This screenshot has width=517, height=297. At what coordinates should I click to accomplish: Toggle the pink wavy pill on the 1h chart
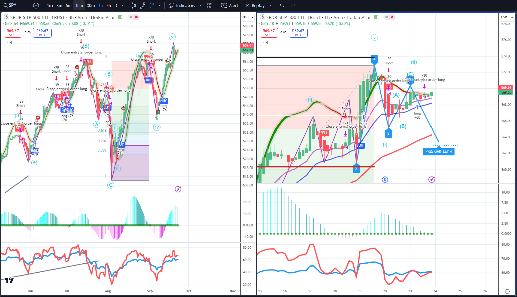pyautogui.click(x=392, y=17)
